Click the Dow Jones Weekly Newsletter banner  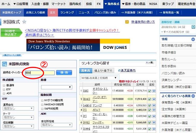78,45
